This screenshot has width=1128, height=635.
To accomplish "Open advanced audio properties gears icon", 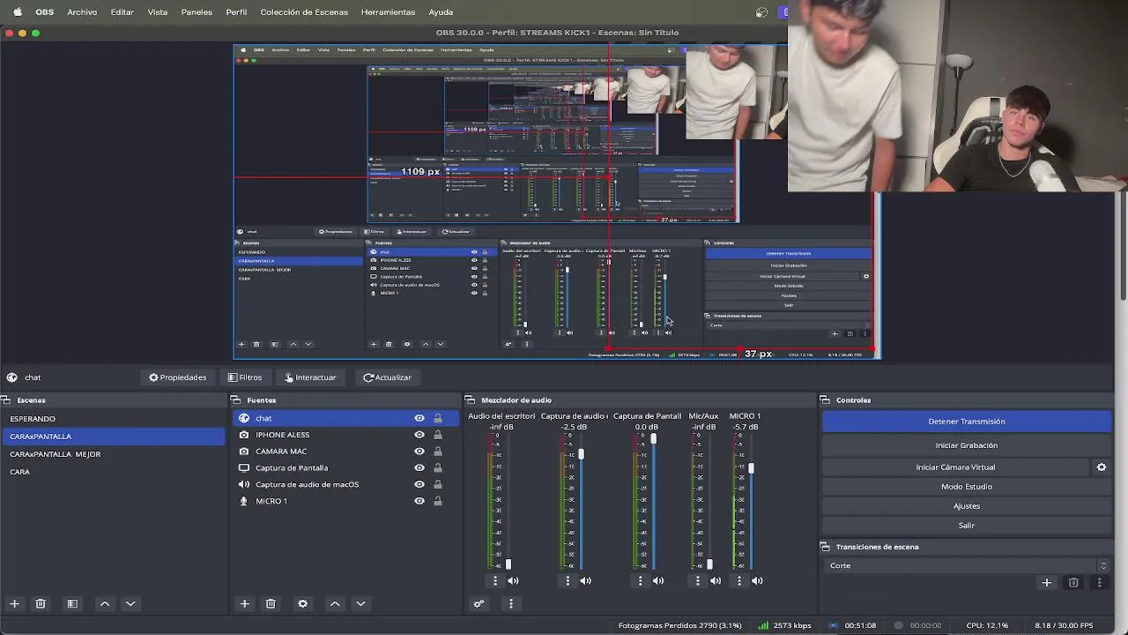I will pyautogui.click(x=479, y=603).
